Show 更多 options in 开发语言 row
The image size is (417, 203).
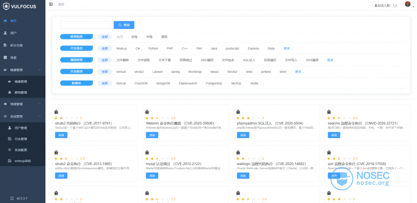pyautogui.click(x=288, y=49)
